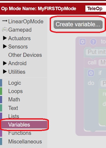Open the TeleOp mode dropdown
Image resolution: width=106 pixels, height=148 pixels.
click(96, 9)
